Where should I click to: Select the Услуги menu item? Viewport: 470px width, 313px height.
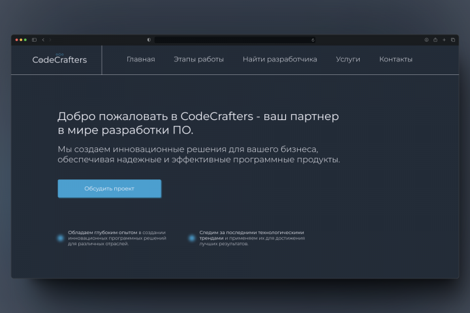[348, 59]
